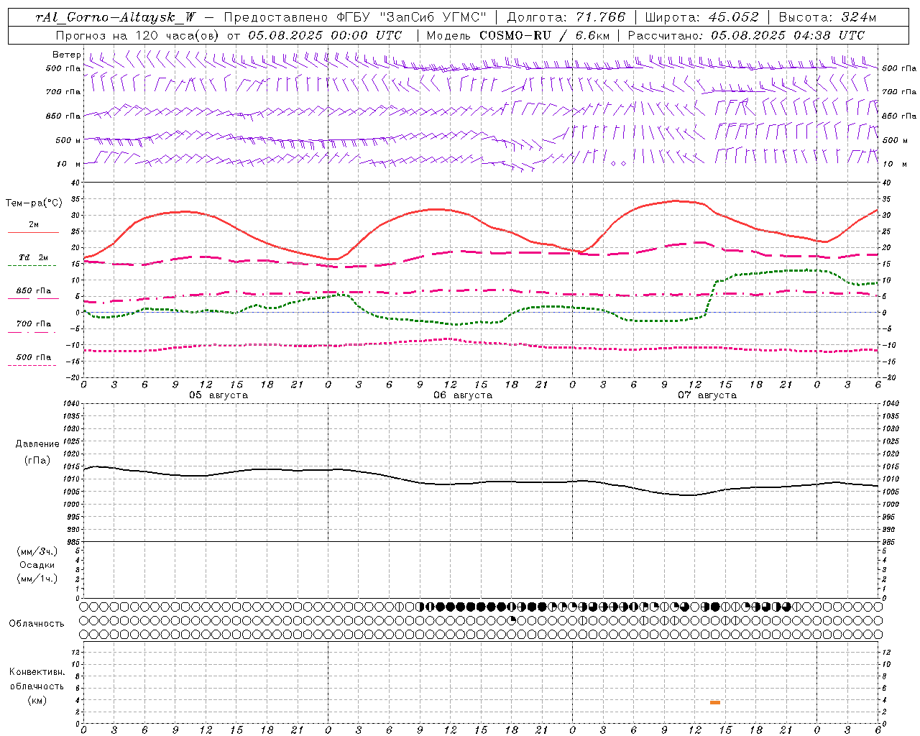This screenshot has width=920, height=736.
Task: Select the Широта: 45.052 header value
Action: [x=701, y=17]
